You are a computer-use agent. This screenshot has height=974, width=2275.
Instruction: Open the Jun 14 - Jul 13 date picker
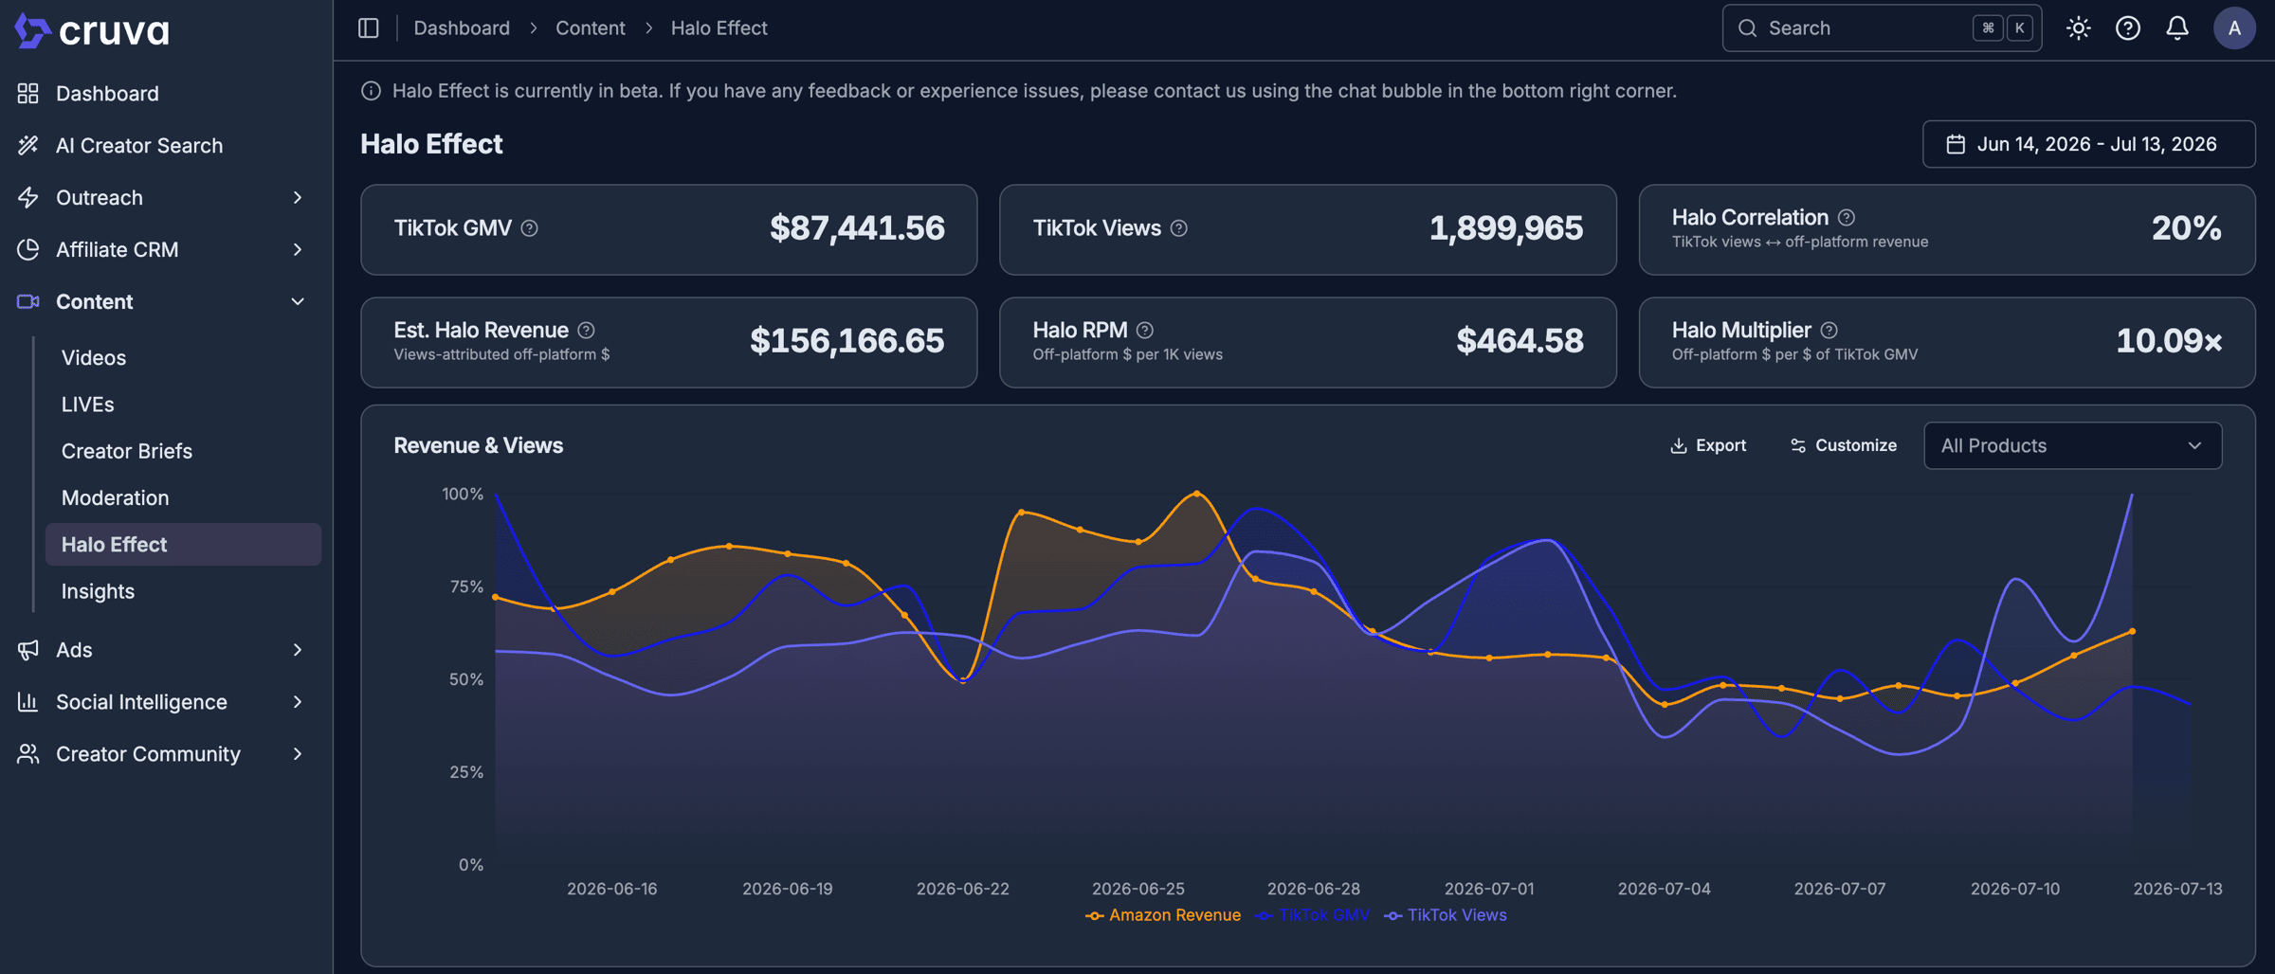click(x=2088, y=144)
